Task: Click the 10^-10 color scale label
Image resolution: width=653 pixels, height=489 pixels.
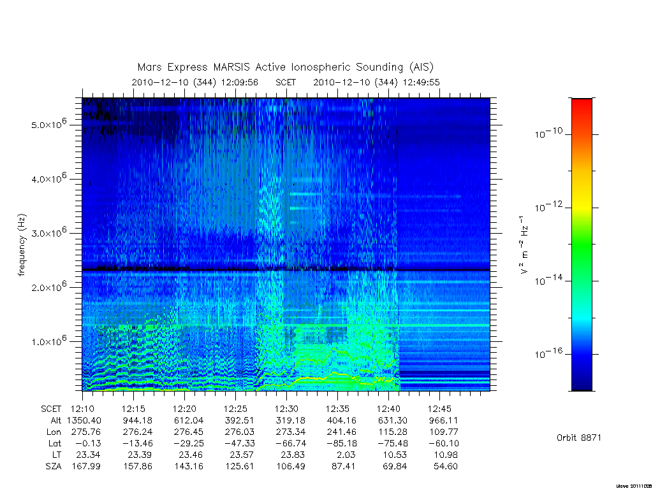Action: [548, 133]
